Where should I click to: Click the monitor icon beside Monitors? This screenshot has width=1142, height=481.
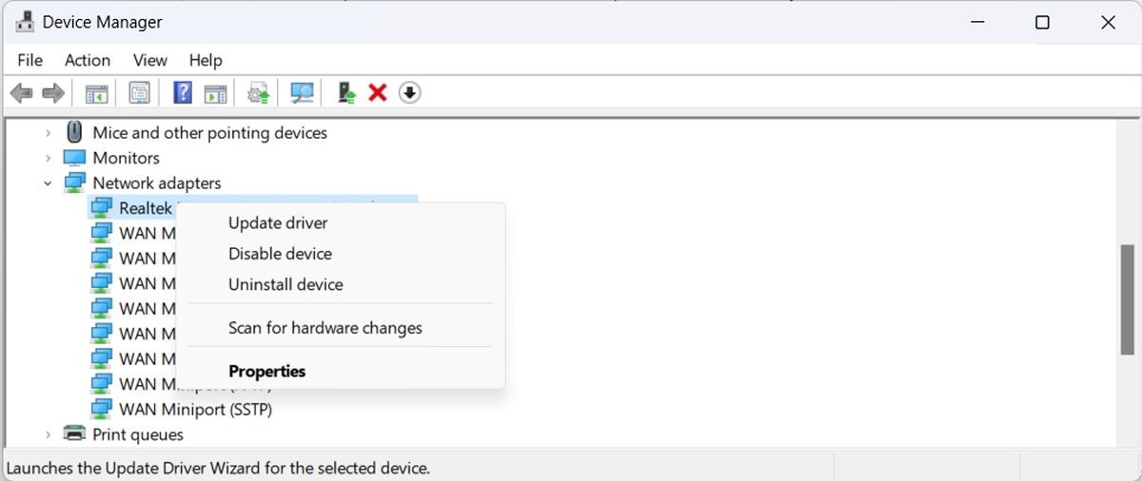coord(74,158)
